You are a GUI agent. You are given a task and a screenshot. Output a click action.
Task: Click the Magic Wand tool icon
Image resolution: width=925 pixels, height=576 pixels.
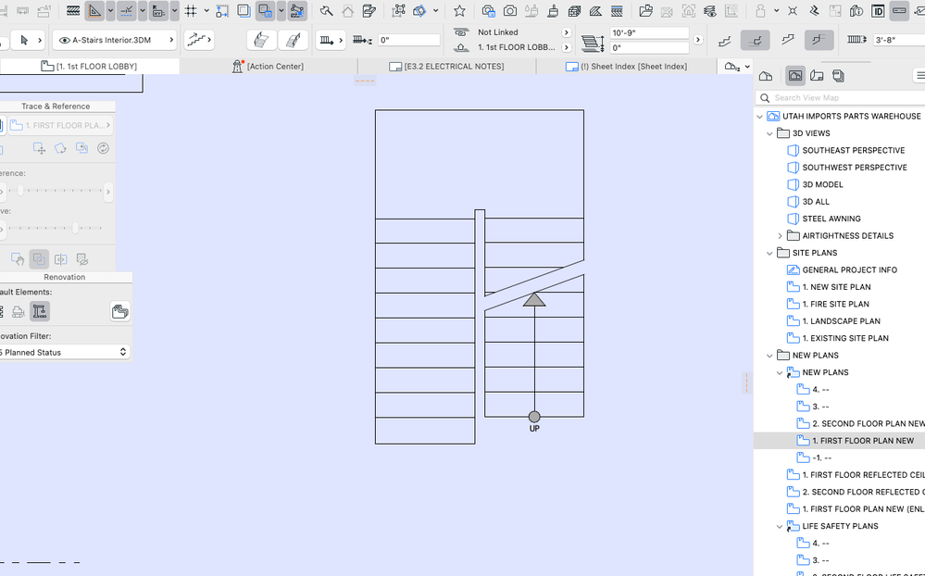pyautogui.click(x=326, y=10)
